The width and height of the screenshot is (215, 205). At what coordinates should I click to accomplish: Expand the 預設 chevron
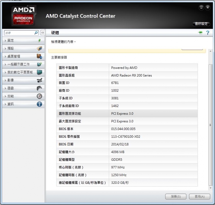pos(5,48)
